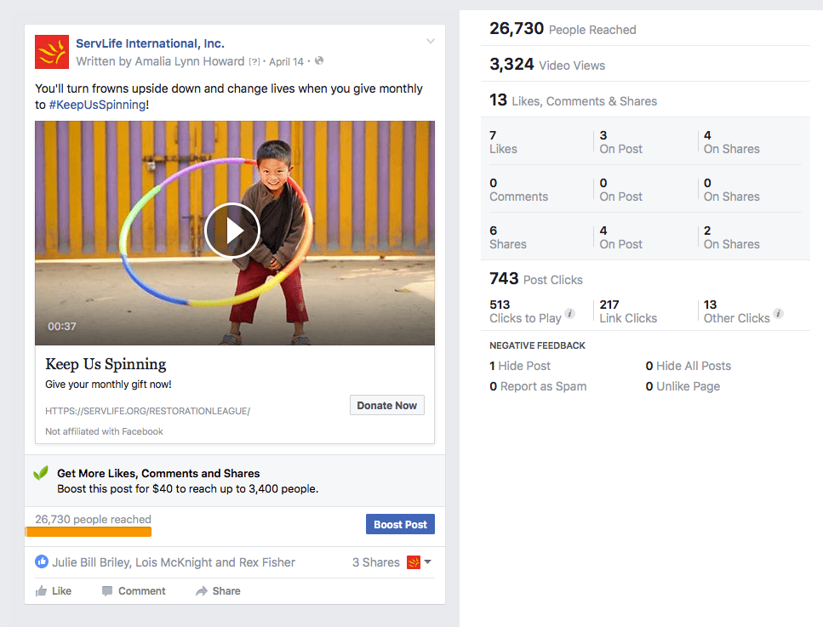The height and width of the screenshot is (627, 823).
Task: Open ServLife International, Inc. page name
Action: coord(150,43)
